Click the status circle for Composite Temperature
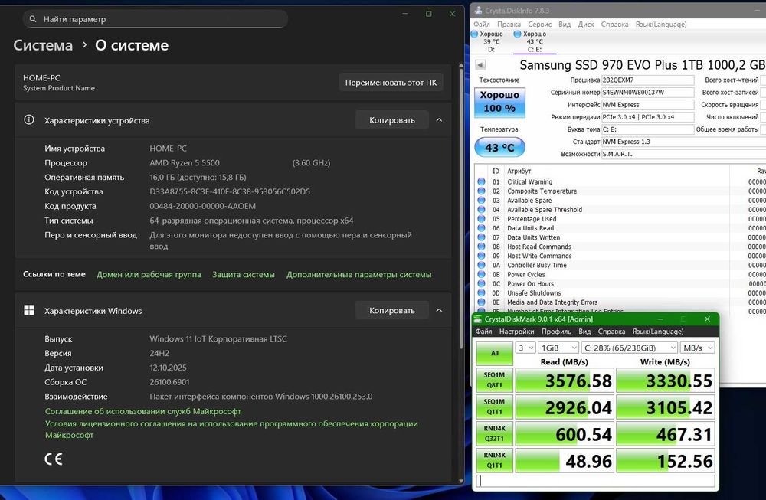Screen dimensions: 766x500 (x=481, y=191)
